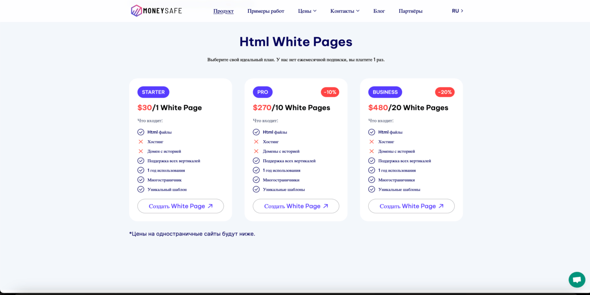Click the Html файлы checkmark in Starter plan
This screenshot has height=295, width=590.
pos(141,132)
